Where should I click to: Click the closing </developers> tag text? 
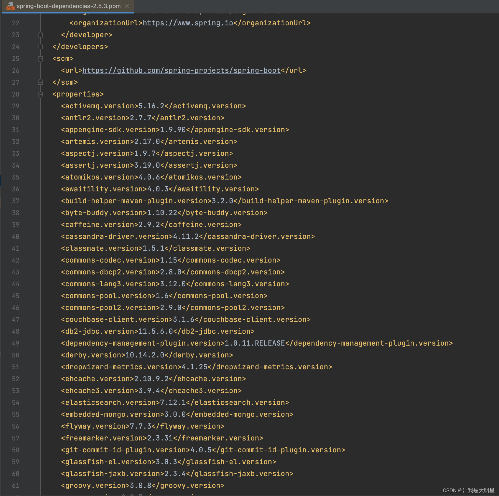[x=80, y=47]
